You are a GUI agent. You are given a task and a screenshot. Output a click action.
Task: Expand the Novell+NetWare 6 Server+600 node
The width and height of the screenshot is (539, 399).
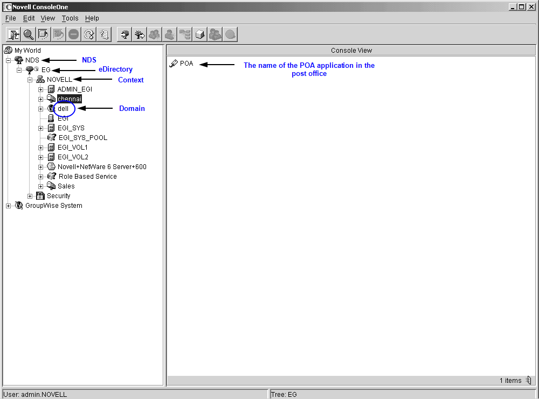40,167
